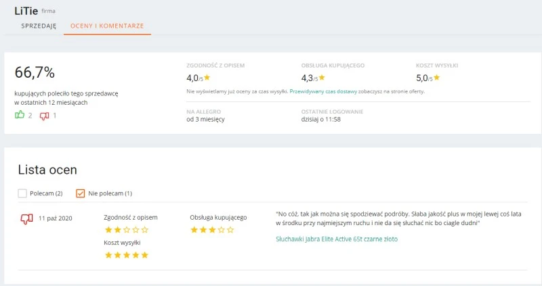Click the Lista ocen heading
Viewport: 542px width, 286px height.
coord(47,170)
